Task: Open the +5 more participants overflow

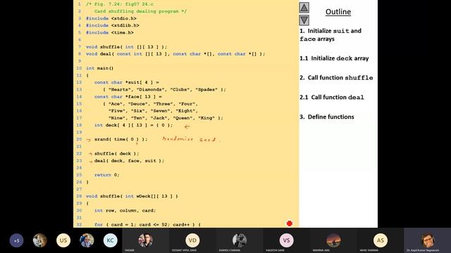Action: (16, 240)
